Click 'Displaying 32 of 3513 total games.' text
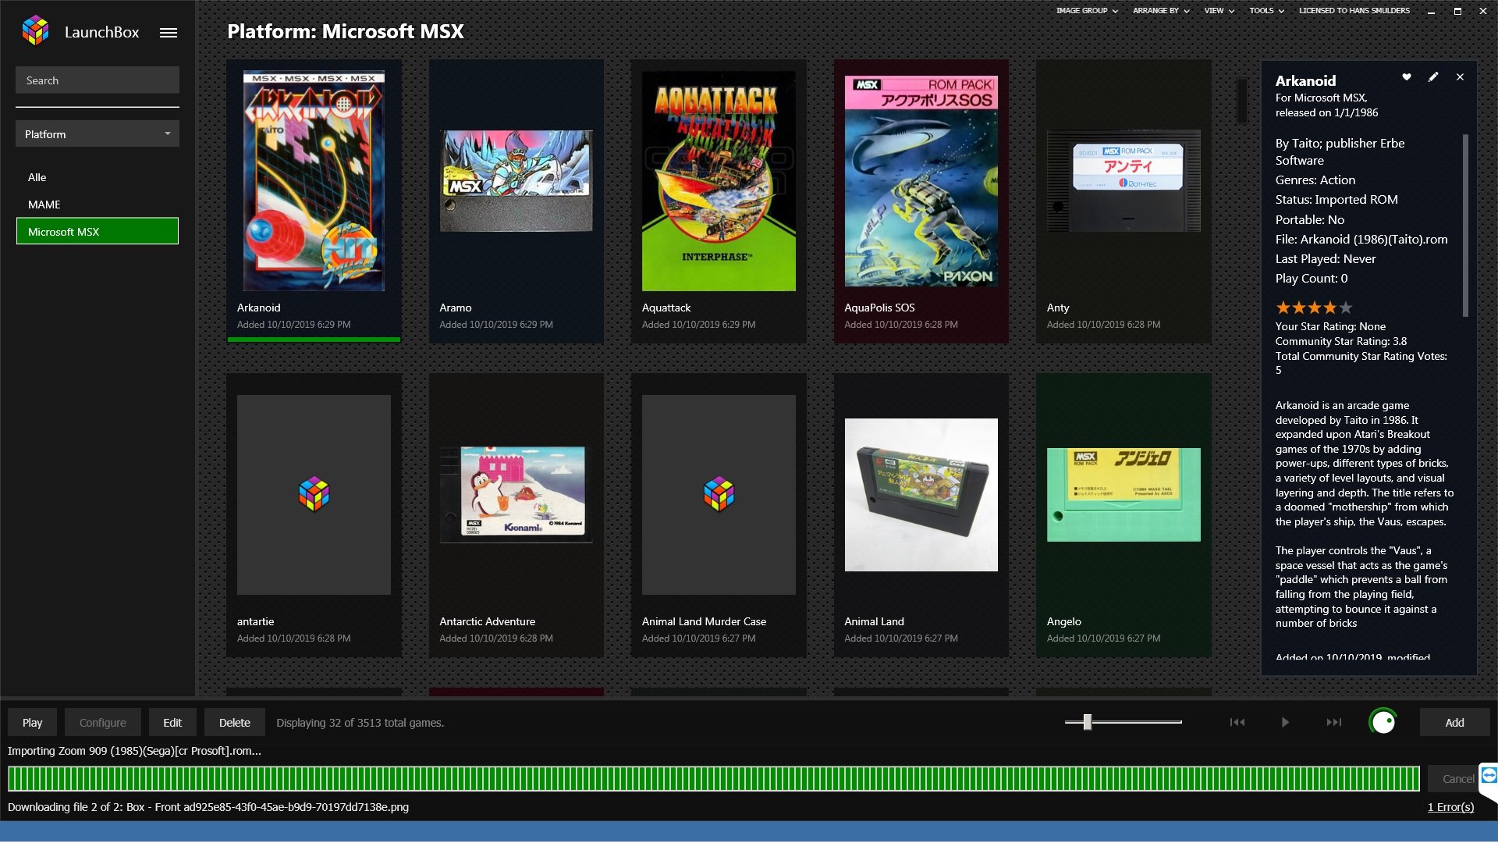 [360, 723]
